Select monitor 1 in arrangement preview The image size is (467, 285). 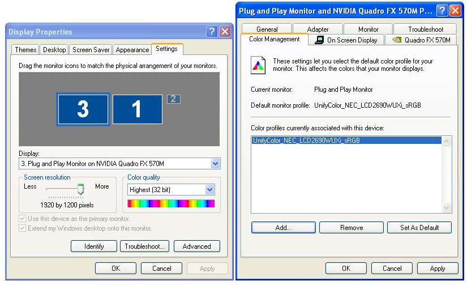pos(138,109)
